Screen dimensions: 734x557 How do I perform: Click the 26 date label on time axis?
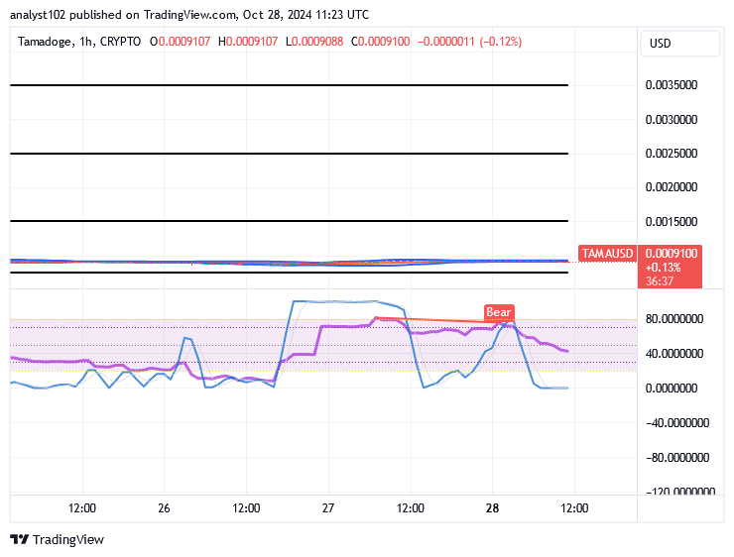164,507
